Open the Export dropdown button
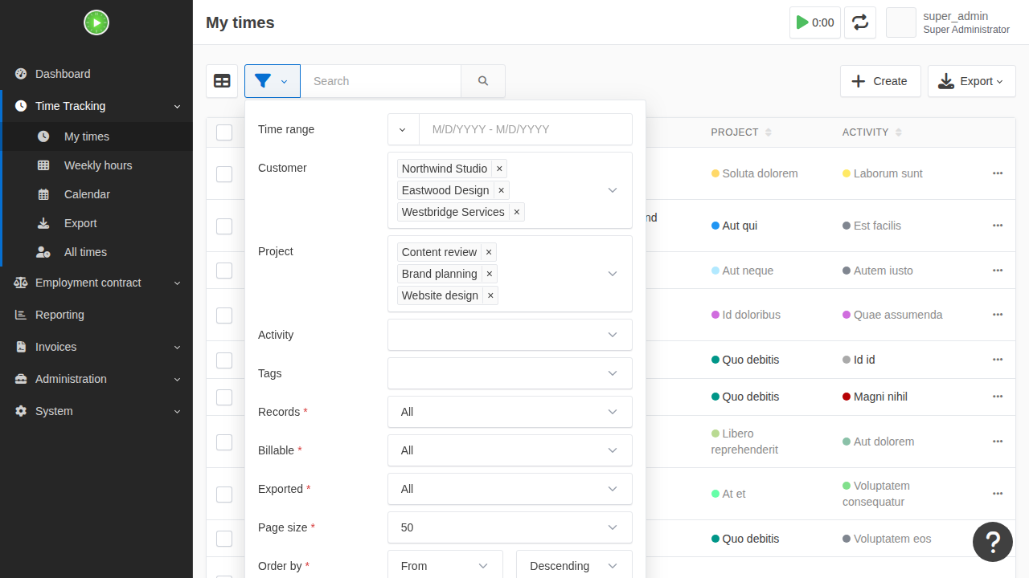 (x=971, y=81)
